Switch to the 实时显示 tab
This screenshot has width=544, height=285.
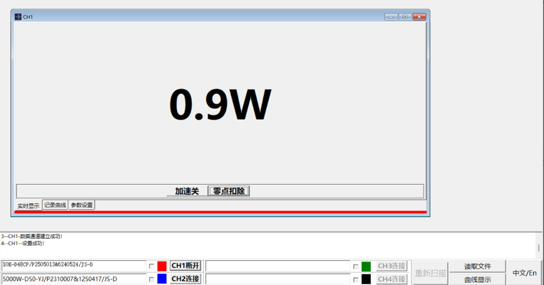[28, 206]
